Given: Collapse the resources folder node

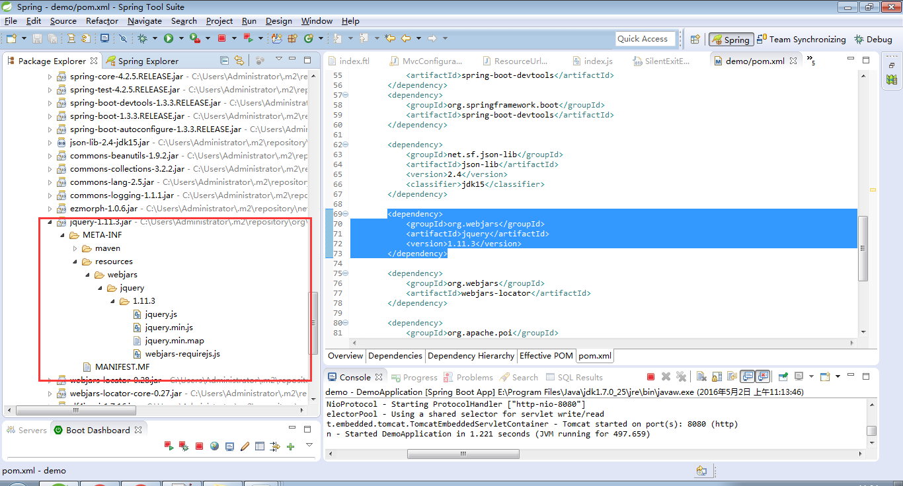Looking at the screenshot, I should (x=75, y=261).
